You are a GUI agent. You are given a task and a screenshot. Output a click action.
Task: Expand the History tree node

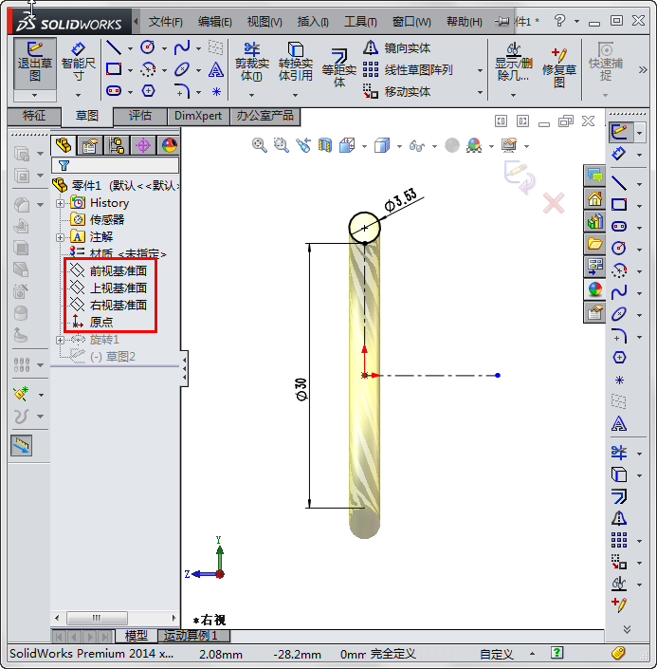[61, 203]
